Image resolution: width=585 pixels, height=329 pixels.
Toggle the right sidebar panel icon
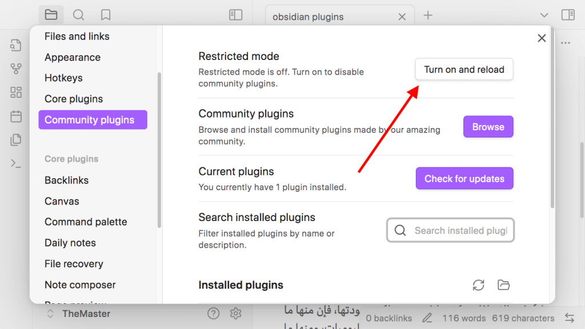pos(568,15)
